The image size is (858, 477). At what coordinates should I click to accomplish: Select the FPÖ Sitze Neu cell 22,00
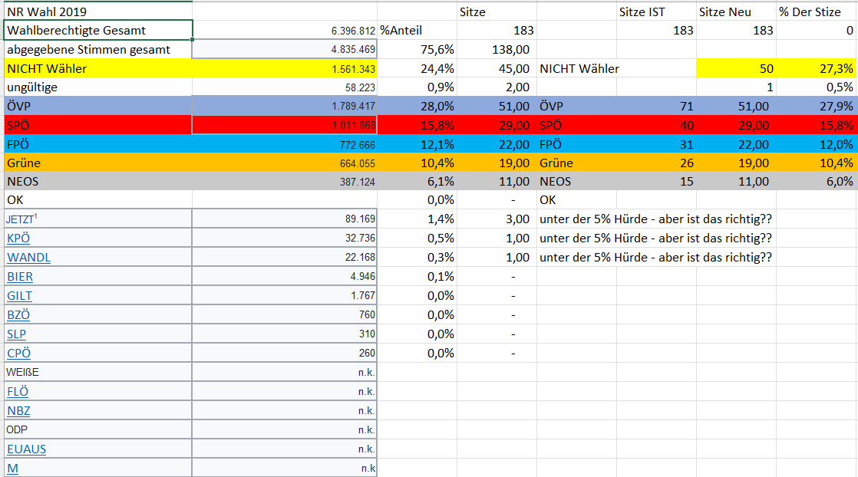(736, 144)
